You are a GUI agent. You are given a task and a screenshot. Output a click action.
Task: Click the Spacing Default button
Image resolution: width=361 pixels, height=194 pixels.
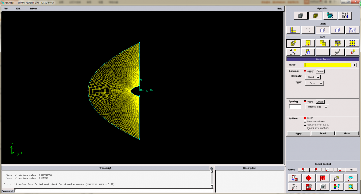[x=320, y=101]
